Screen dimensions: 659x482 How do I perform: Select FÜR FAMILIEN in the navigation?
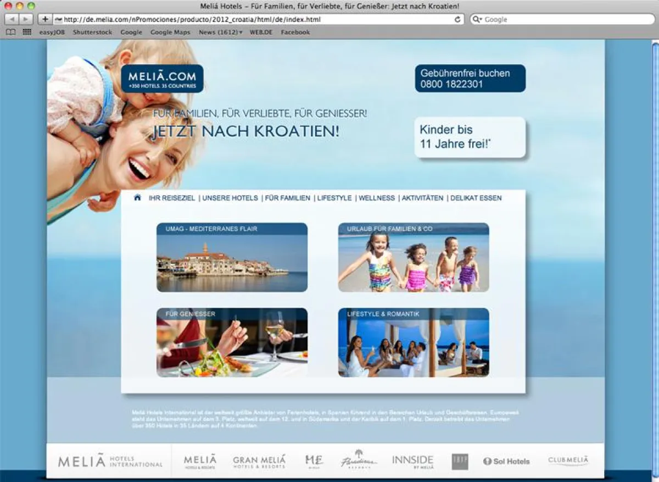[287, 198]
